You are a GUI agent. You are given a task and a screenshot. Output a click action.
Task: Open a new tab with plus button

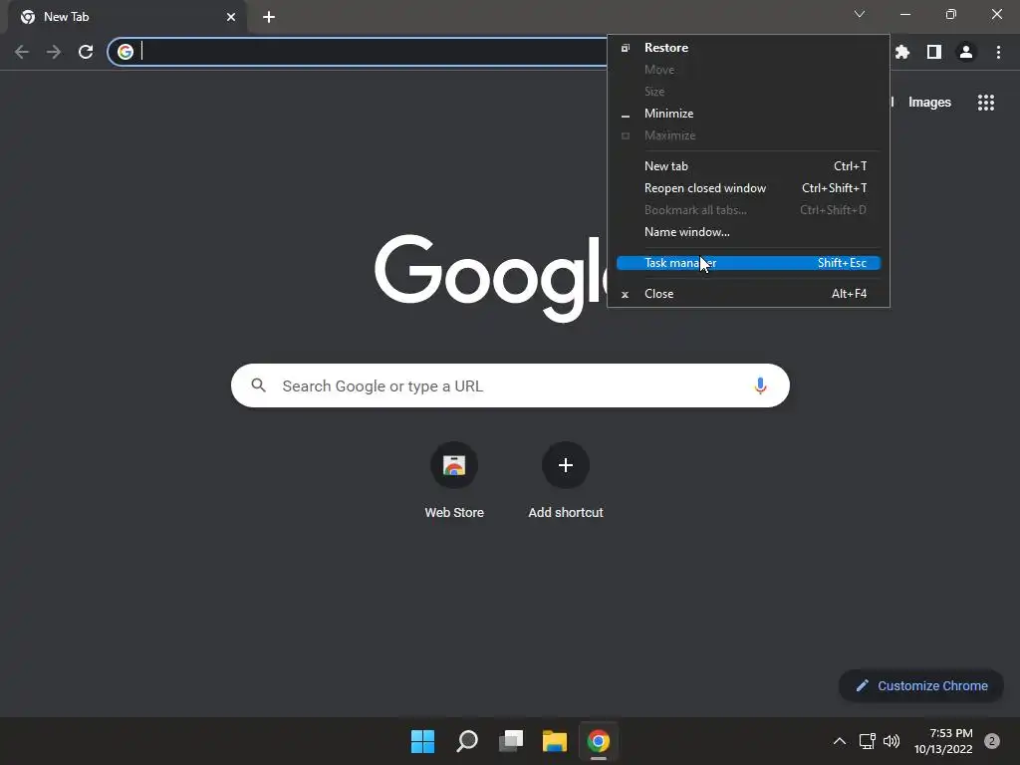[269, 17]
